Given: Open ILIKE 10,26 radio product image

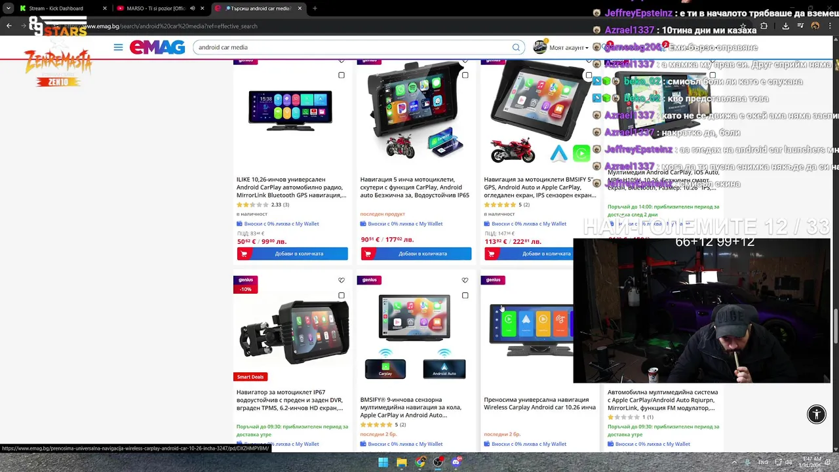Looking at the screenshot, I should [x=290, y=109].
